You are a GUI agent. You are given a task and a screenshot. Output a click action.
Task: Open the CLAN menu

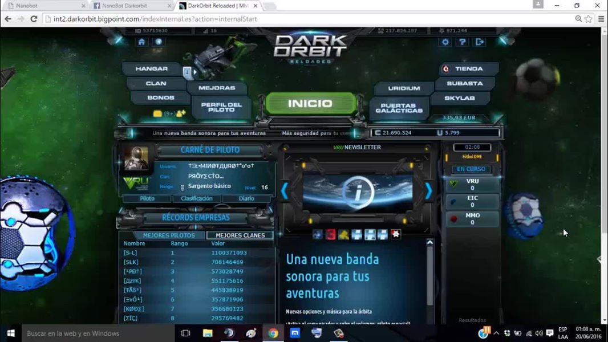pos(156,84)
